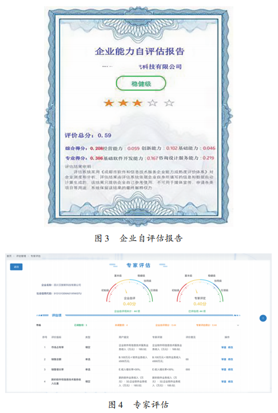Click the 评估项 section header

point(57,315)
